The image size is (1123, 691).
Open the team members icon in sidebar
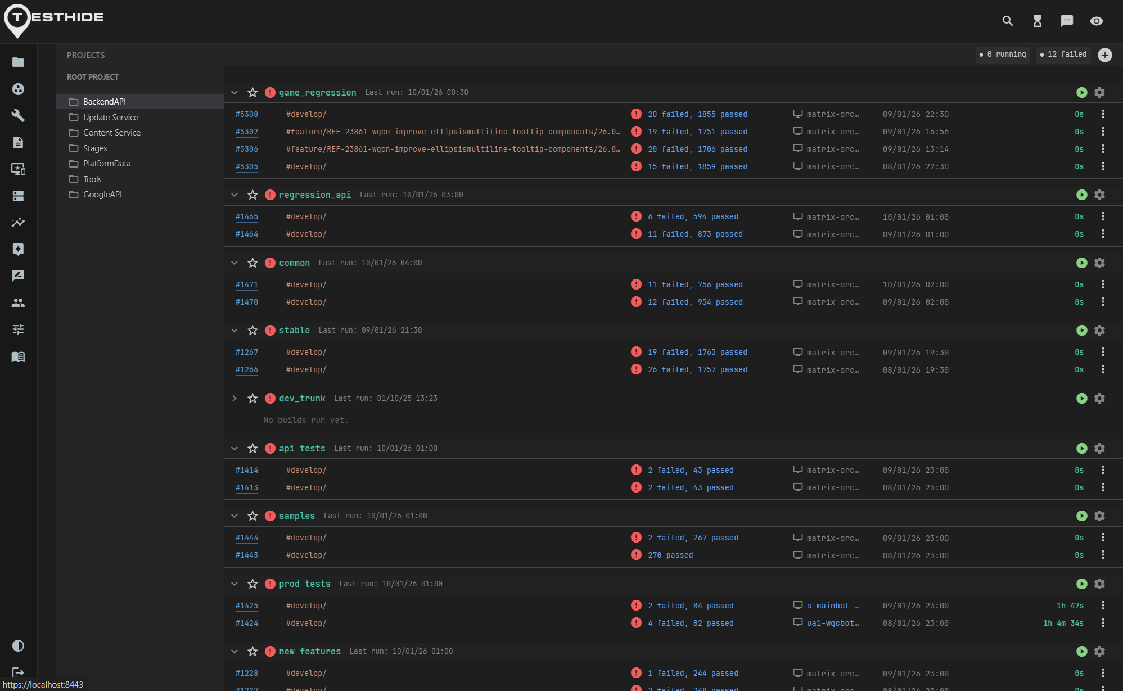(x=18, y=302)
